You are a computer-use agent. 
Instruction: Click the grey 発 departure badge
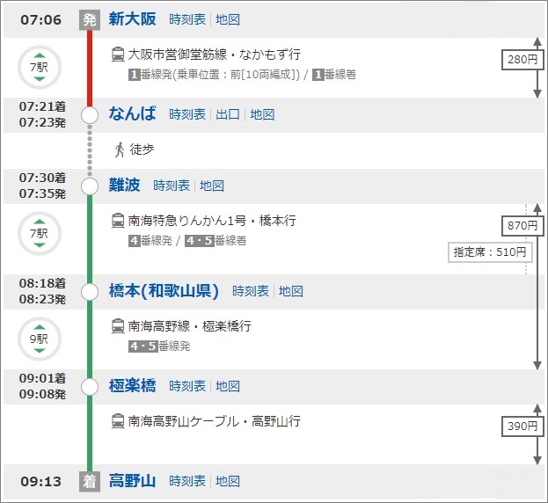click(x=90, y=19)
